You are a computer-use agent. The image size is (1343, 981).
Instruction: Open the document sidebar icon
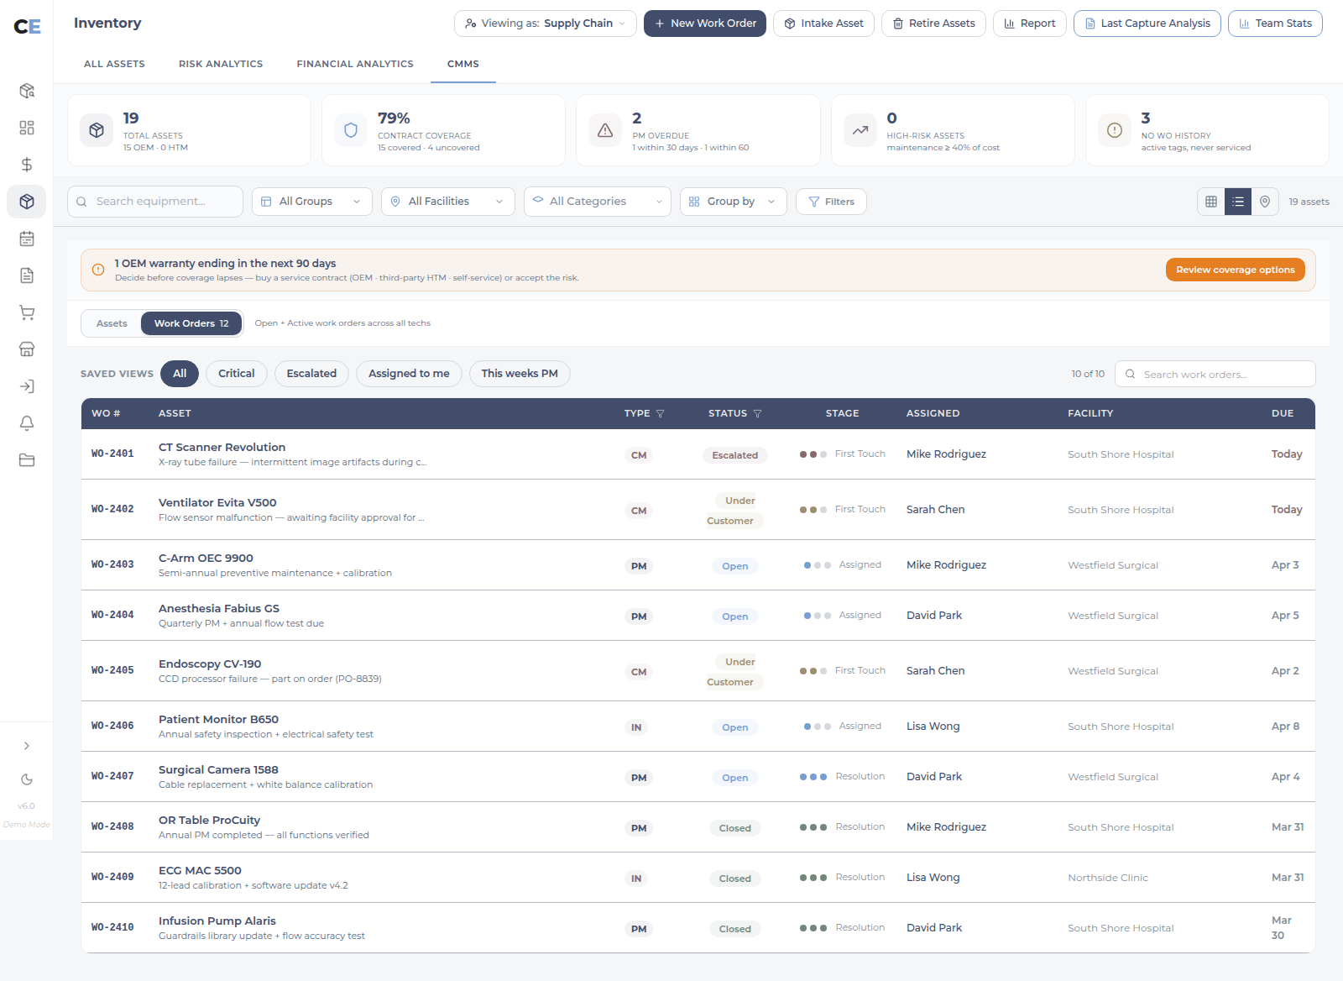coord(27,275)
